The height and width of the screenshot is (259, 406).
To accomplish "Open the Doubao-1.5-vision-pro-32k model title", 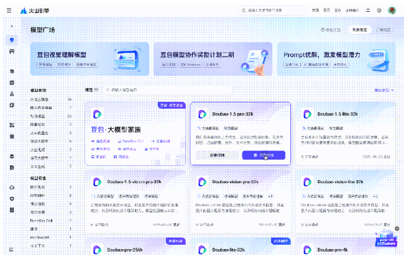I will (x=134, y=182).
